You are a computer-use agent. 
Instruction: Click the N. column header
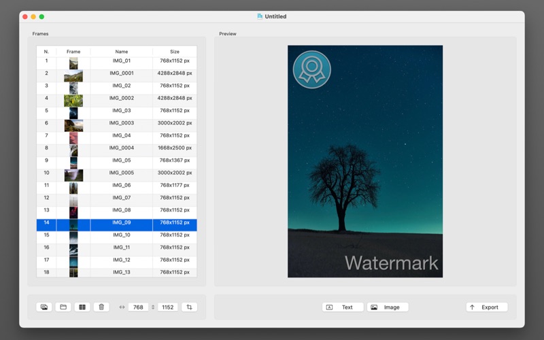pyautogui.click(x=46, y=52)
